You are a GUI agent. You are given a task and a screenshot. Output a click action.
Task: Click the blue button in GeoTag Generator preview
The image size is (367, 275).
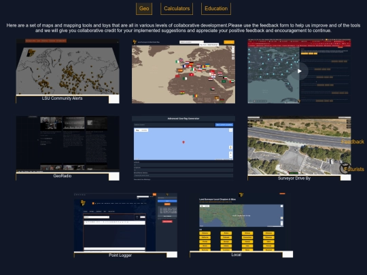click(224, 125)
